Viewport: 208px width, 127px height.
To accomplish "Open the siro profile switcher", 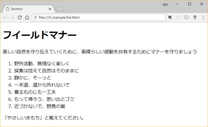I will click(165, 4).
